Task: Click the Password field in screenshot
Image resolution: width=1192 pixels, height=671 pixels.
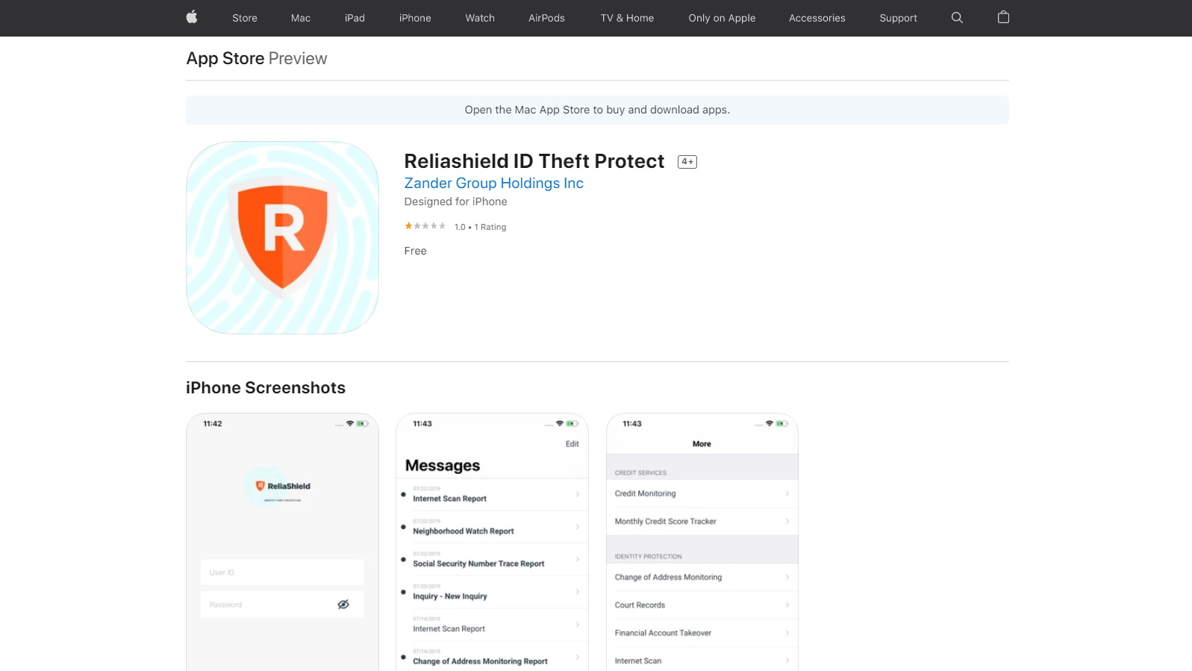Action: click(x=282, y=605)
